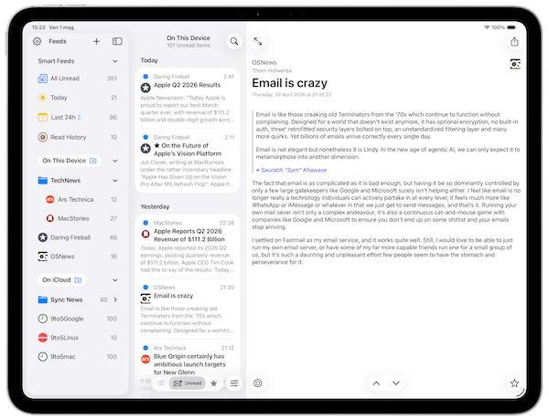Click On This Device list title

[x=188, y=37]
